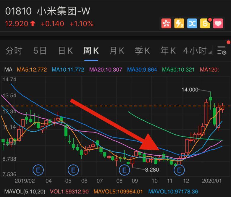
Task: Select the 月K chart tab
Action: [117, 51]
